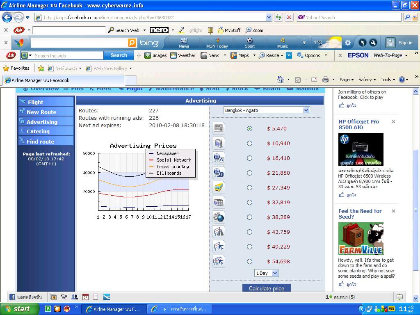
Task: Click the Bing bar settings gear icon
Action: pos(348,43)
